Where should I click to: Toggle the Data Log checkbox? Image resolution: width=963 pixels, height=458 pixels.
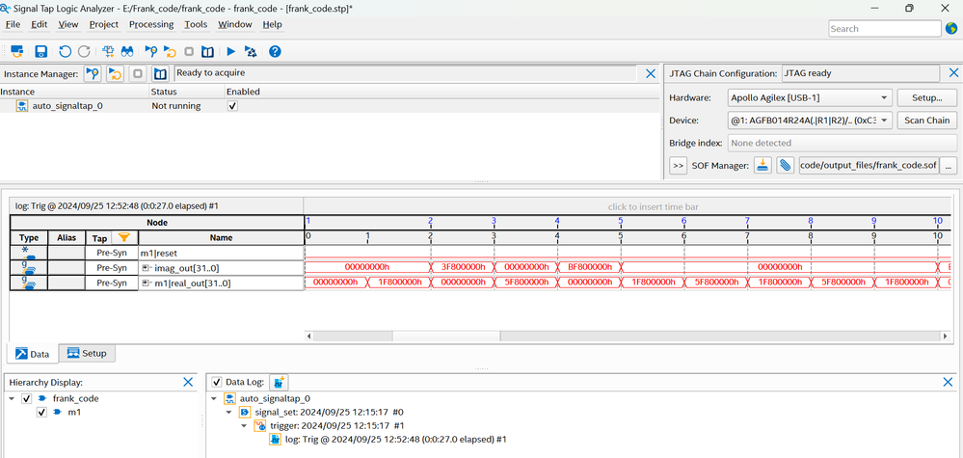click(217, 383)
